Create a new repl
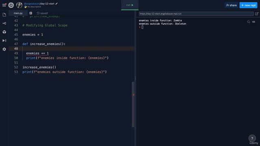The width and height of the screenshot is (260, 146). point(248,5)
